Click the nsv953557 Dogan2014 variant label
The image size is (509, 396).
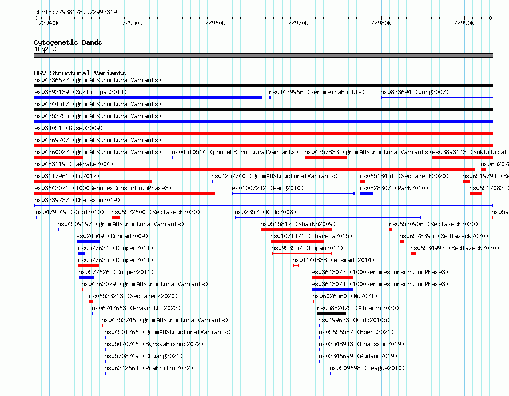click(x=307, y=248)
